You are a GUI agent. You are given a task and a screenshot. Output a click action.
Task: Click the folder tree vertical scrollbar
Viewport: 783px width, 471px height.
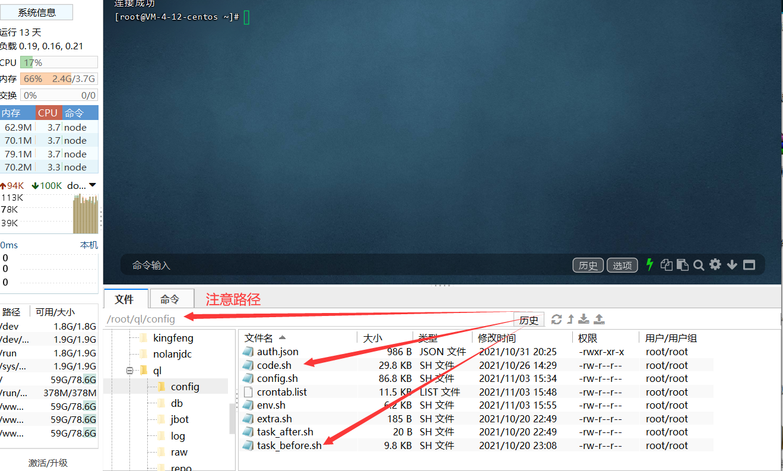pos(233,419)
